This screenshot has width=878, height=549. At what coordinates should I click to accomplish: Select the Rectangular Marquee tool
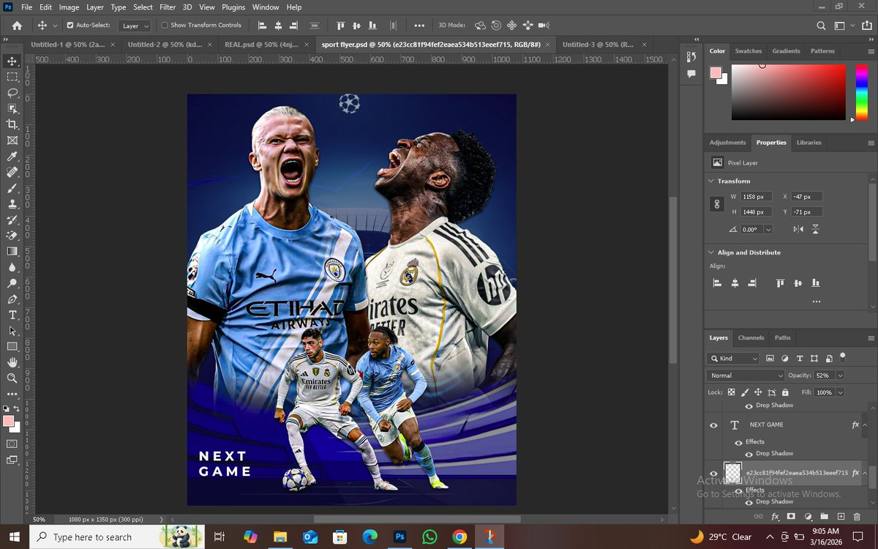coord(12,77)
